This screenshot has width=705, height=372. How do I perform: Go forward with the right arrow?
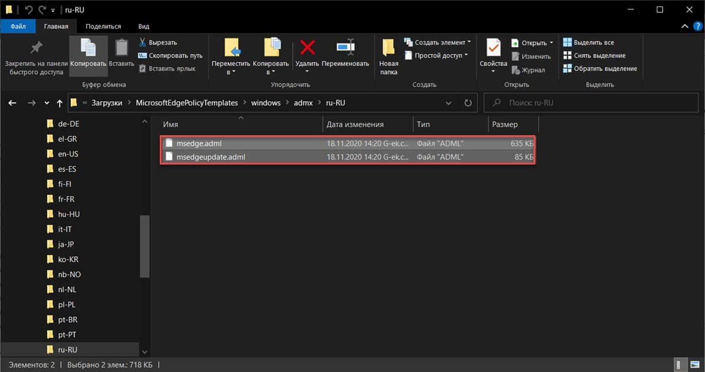pos(32,103)
